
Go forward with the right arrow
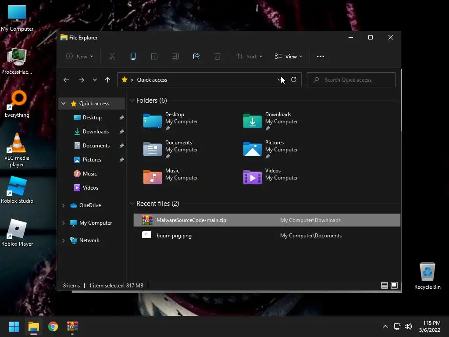pos(82,80)
